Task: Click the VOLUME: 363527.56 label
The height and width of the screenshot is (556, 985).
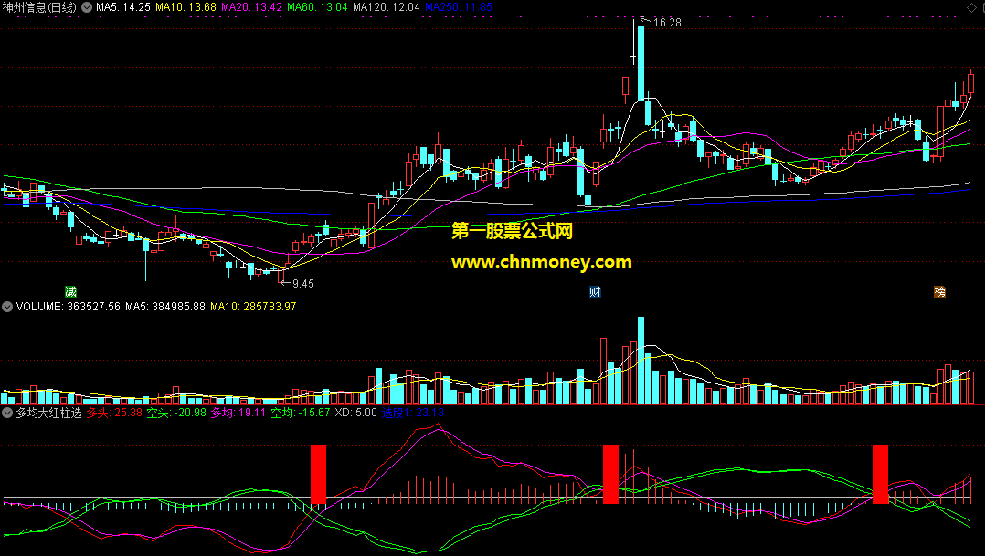Action: [68, 307]
